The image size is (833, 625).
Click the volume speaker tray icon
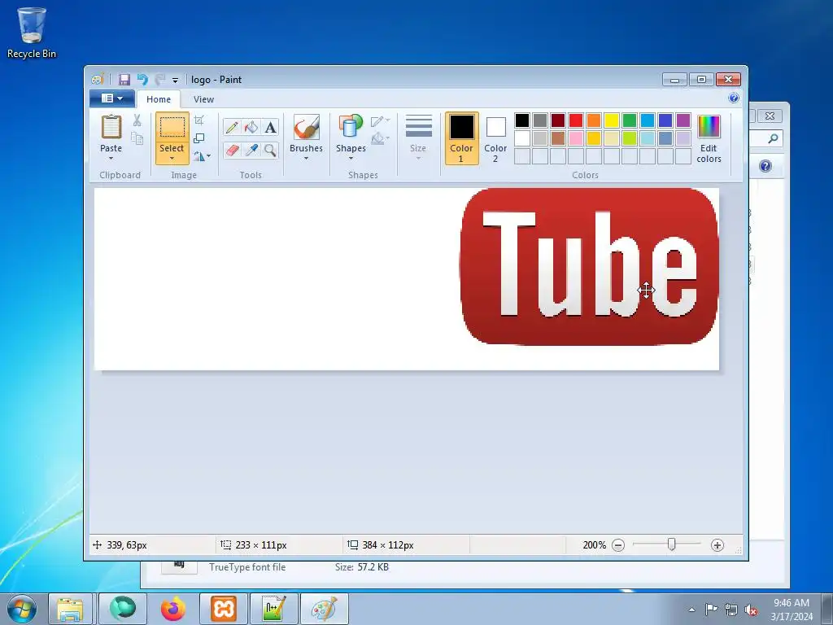[x=751, y=610]
